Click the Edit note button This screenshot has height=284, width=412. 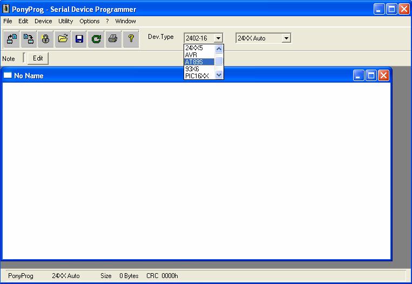coord(38,58)
